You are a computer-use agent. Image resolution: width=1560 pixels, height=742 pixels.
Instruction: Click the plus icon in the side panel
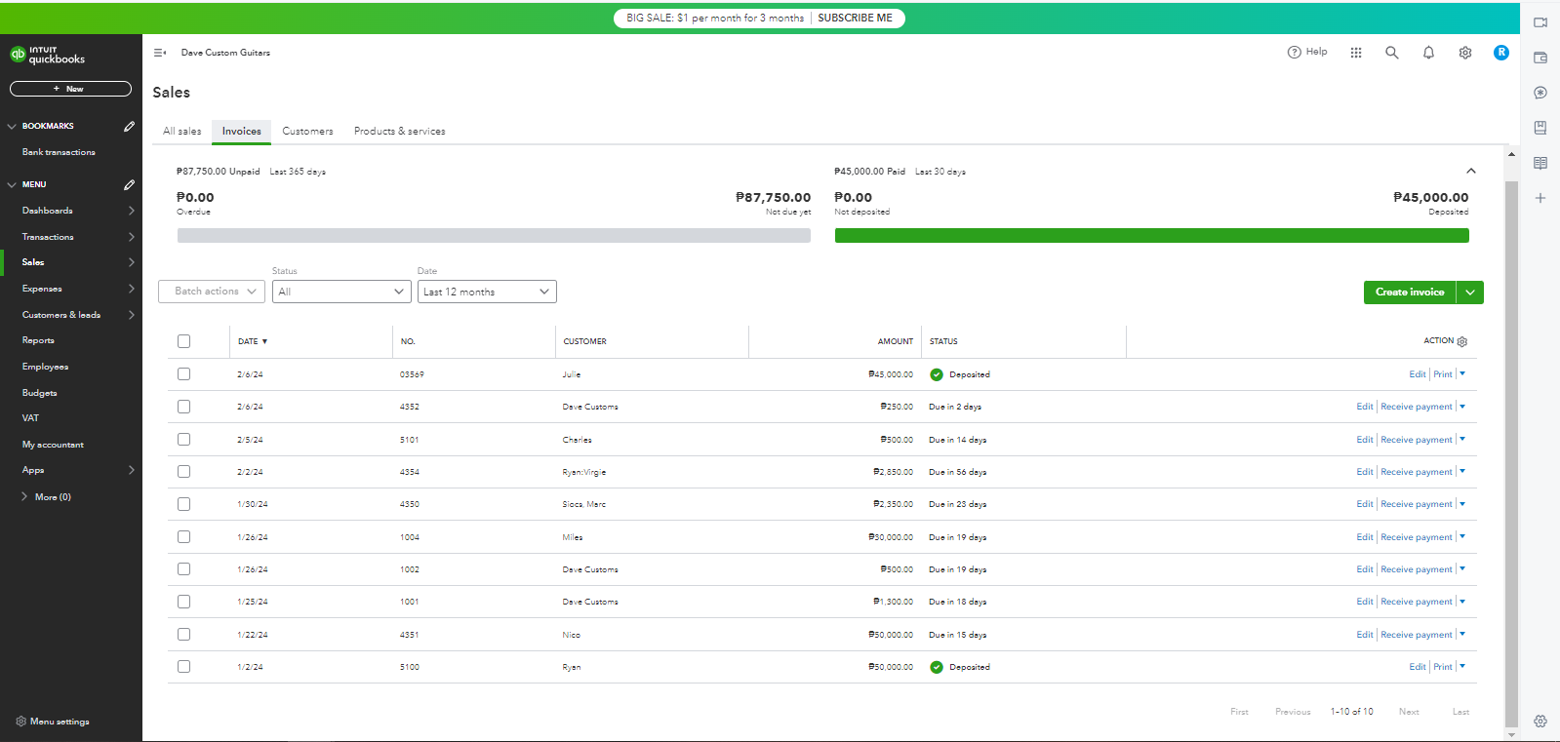click(x=1540, y=198)
